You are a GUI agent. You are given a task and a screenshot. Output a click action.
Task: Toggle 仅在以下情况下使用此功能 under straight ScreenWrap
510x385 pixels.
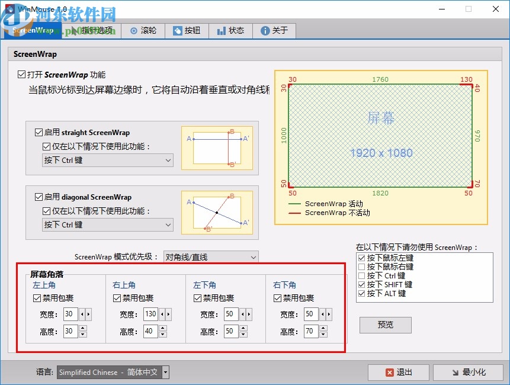click(x=47, y=146)
